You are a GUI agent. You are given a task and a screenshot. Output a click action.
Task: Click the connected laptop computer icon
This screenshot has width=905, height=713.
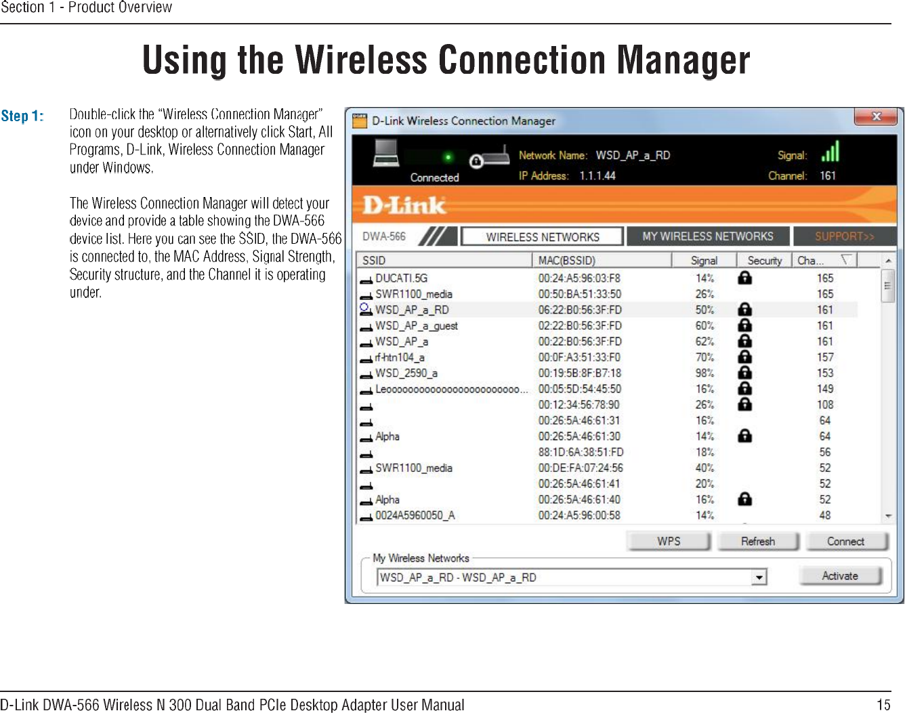pyautogui.click(x=386, y=153)
